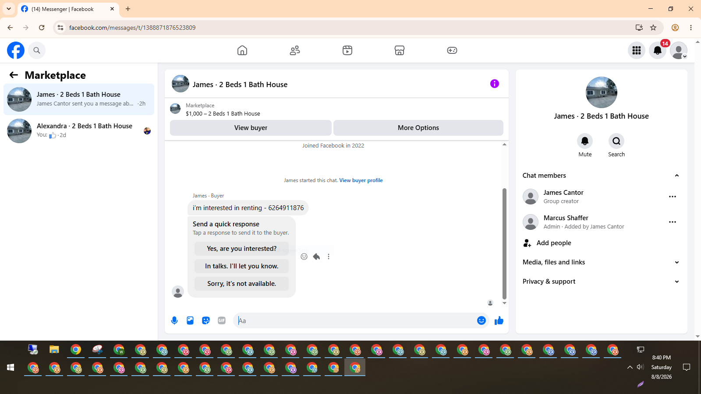The height and width of the screenshot is (394, 701).
Task: Open the account profile avatar menu
Action: [x=679, y=50]
